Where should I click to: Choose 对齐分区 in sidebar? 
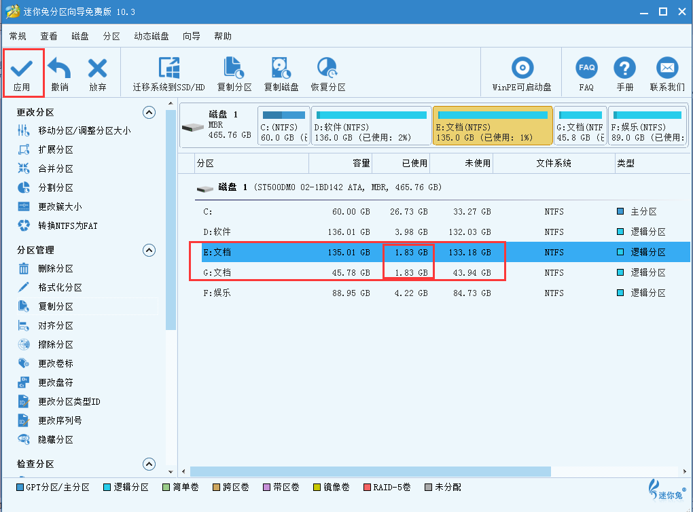pos(45,325)
